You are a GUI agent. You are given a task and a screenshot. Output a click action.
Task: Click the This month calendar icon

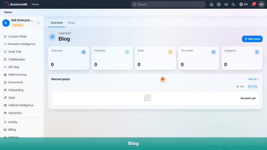(x=214, y=52)
